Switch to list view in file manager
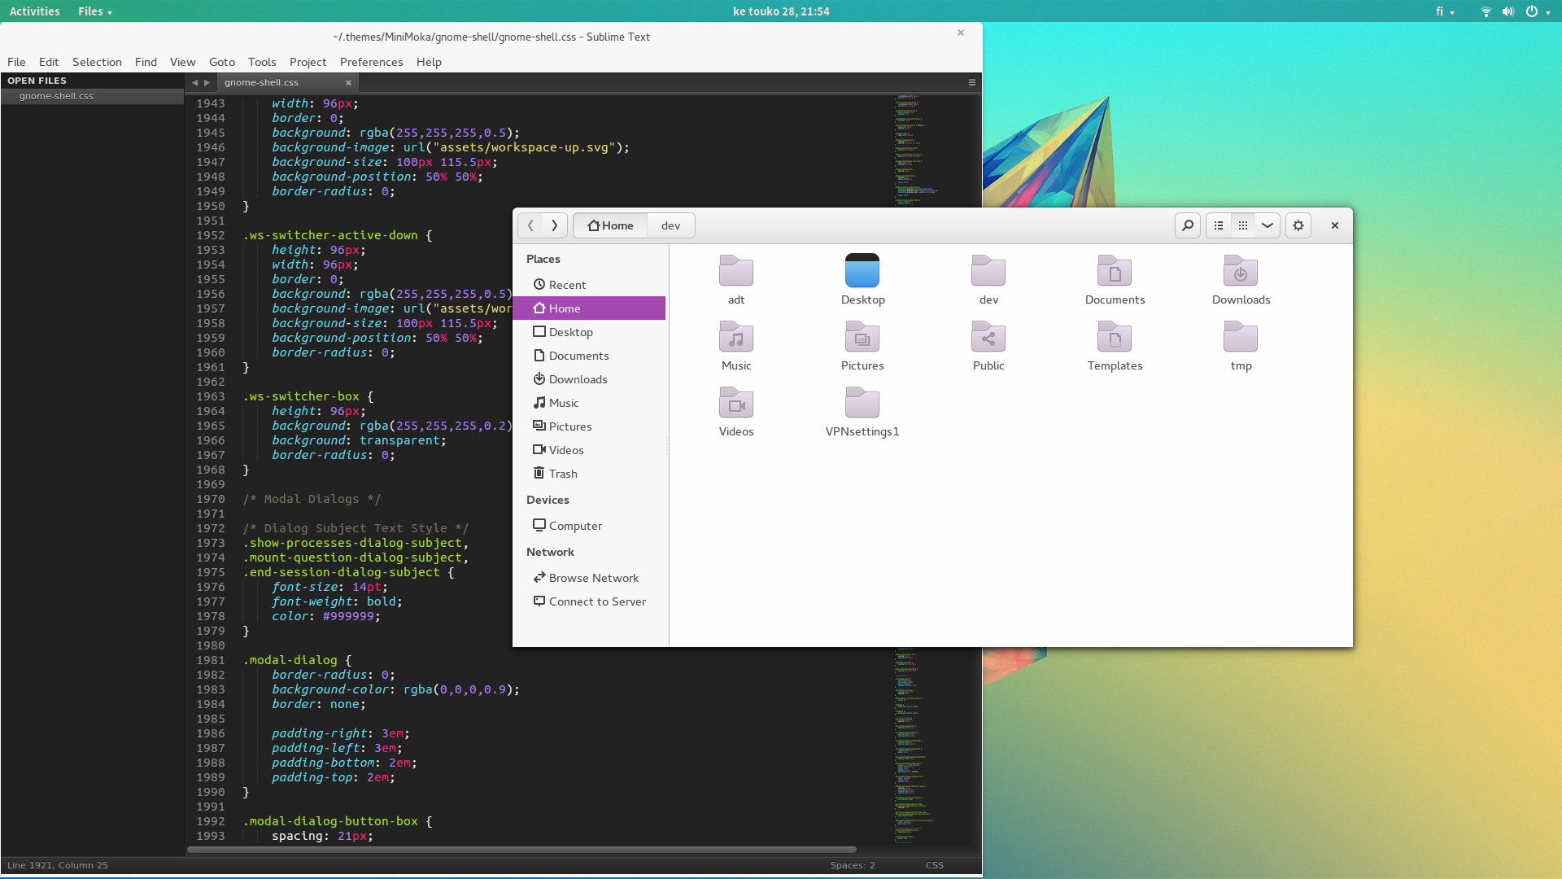Screen dimensions: 1562x879 coord(1219,225)
